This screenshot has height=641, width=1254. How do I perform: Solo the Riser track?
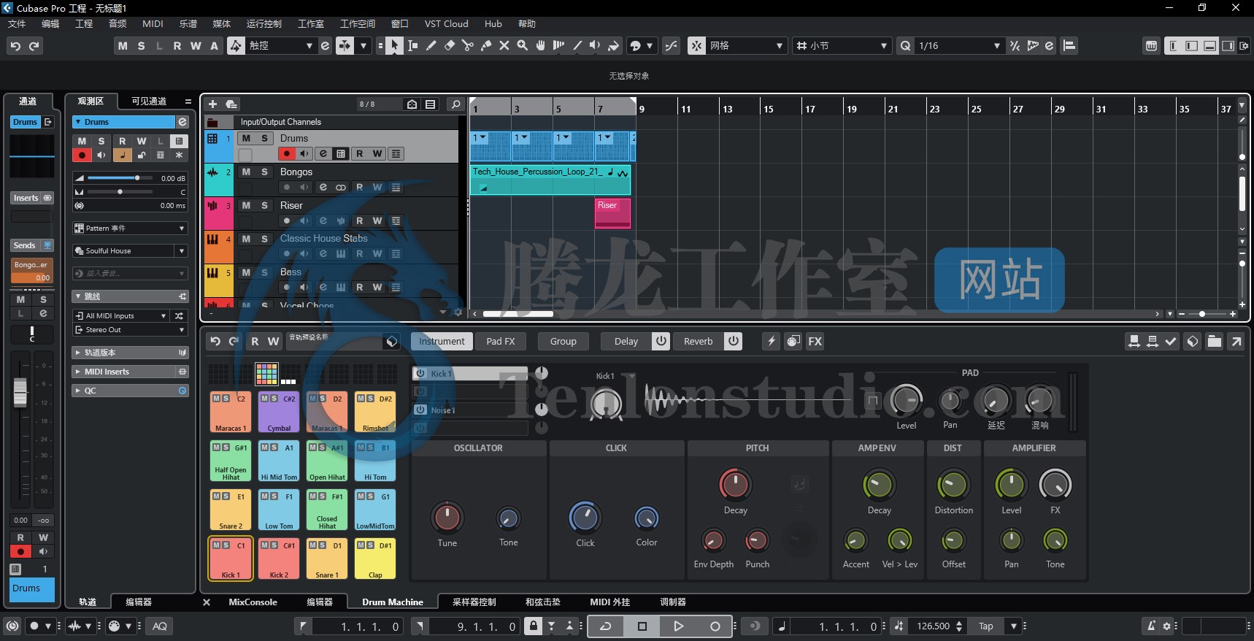[264, 205]
